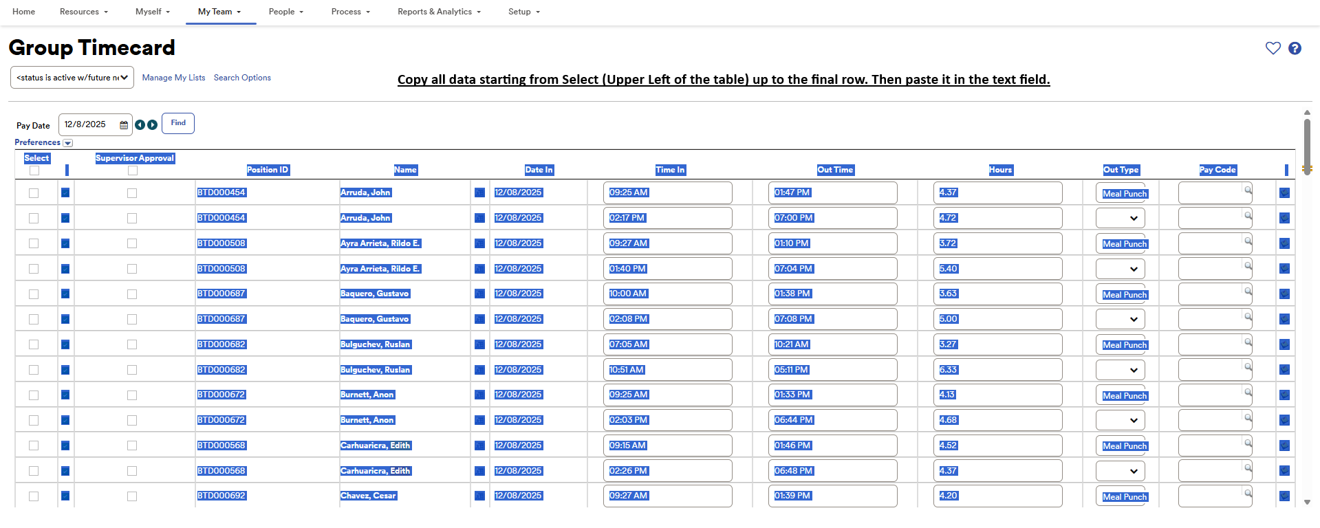The width and height of the screenshot is (1320, 528).
Task: Check the Select all header checkbox
Action: coord(34,170)
